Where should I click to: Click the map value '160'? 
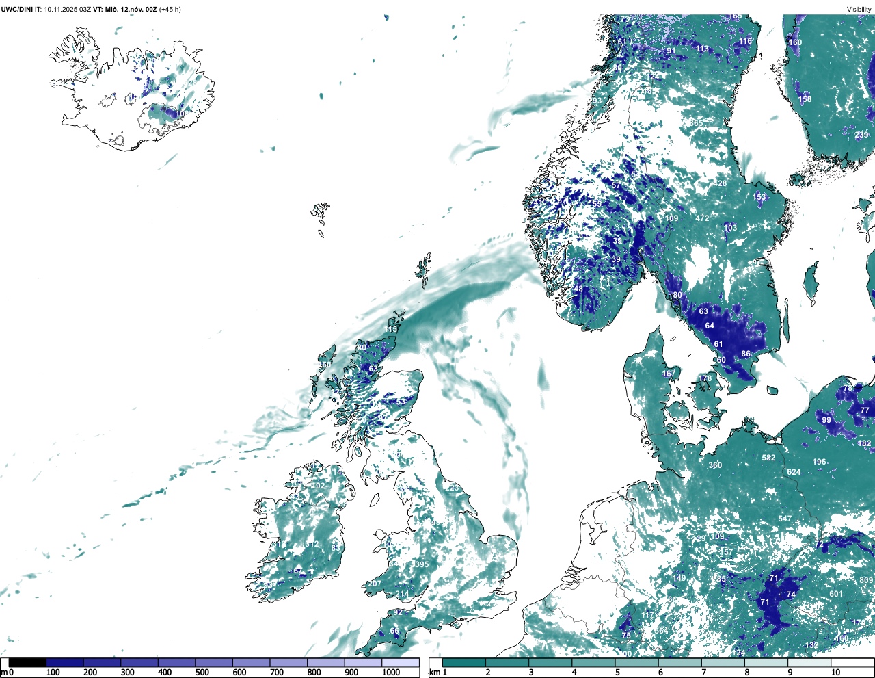[x=795, y=42]
